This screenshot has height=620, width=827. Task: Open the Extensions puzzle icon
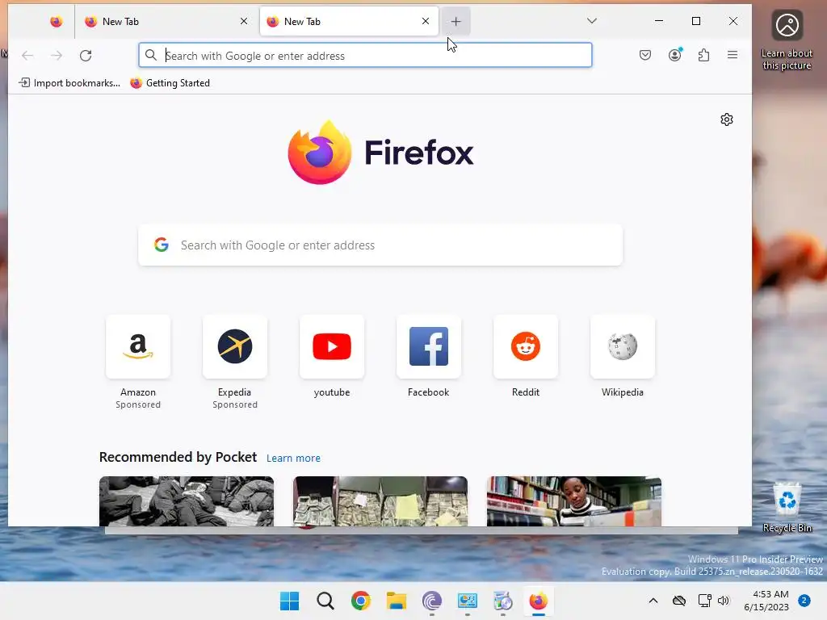pyautogui.click(x=703, y=55)
